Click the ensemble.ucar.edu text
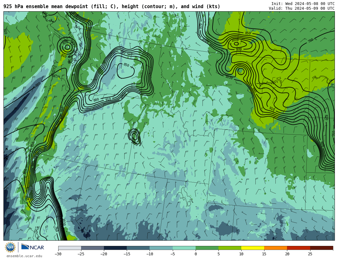This screenshot has width=338, height=260. click(x=24, y=256)
